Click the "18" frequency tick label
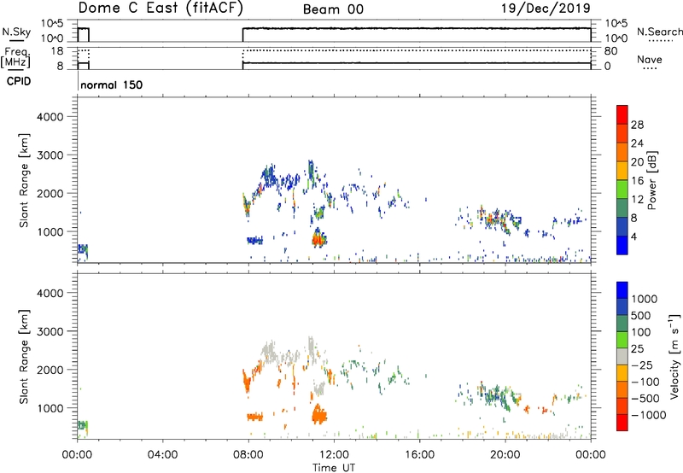Image resolution: width=683 pixels, height=473 pixels. tap(57, 51)
